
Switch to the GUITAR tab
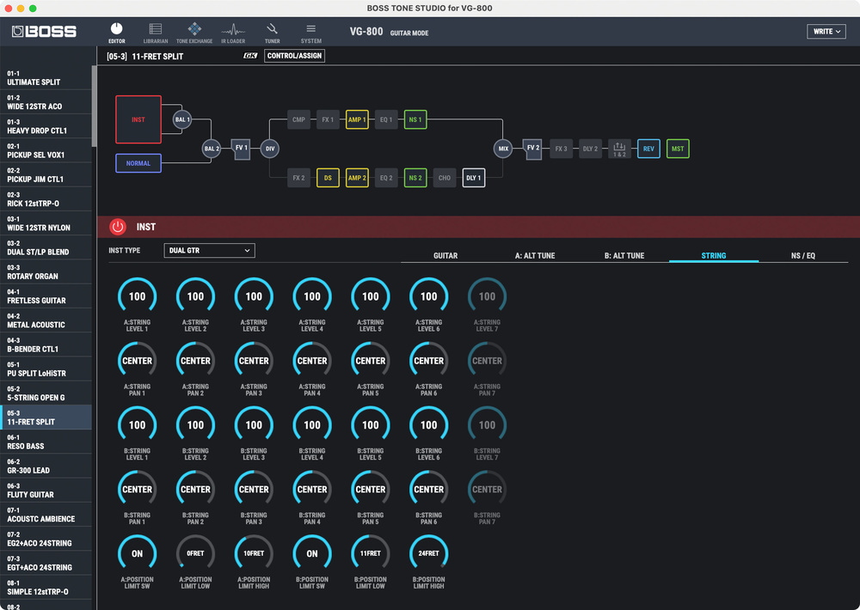coord(445,255)
